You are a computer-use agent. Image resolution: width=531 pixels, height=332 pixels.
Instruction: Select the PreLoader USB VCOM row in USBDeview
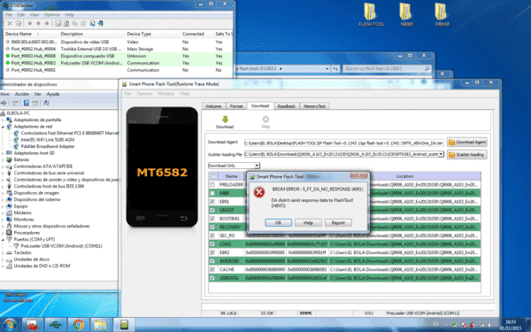click(119, 63)
